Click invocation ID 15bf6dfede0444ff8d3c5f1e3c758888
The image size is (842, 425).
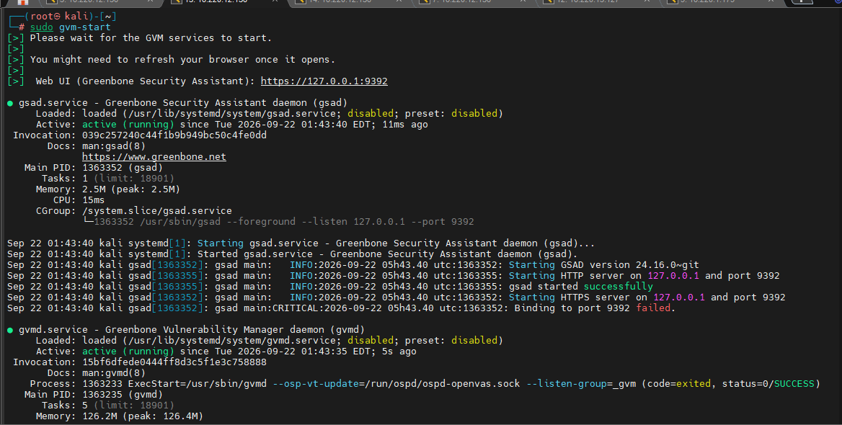point(174,362)
